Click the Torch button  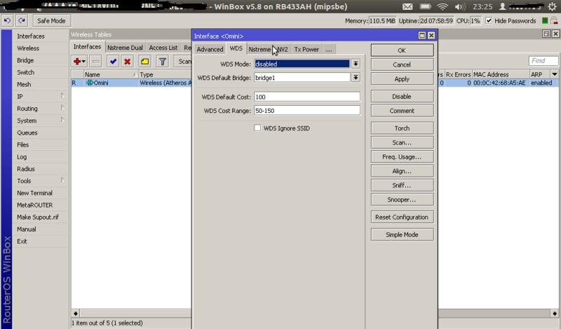click(402, 128)
